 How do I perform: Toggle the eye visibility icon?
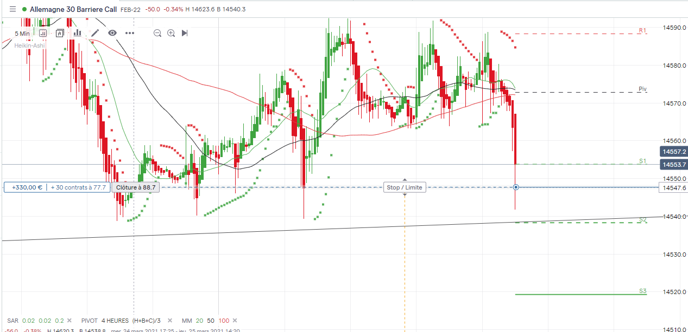(x=112, y=33)
